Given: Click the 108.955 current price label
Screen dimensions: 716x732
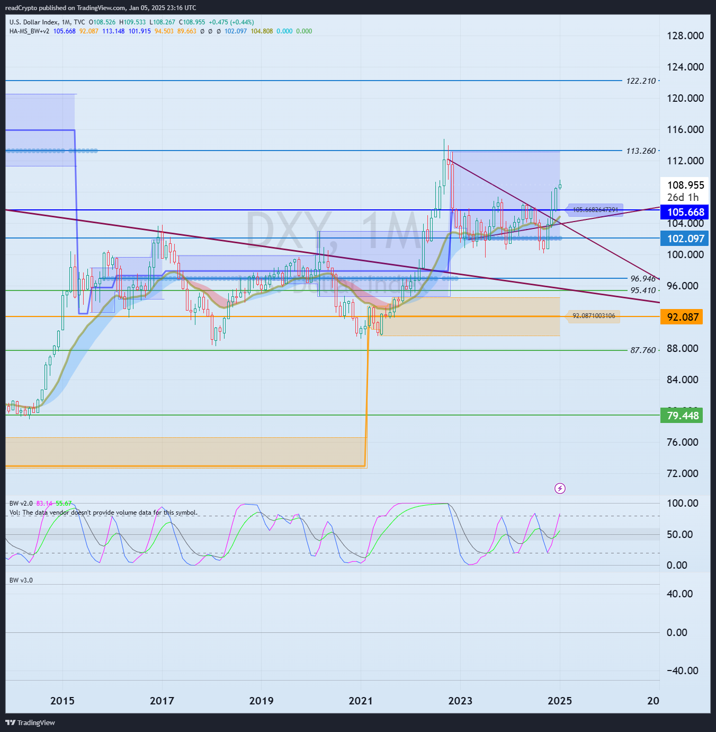Looking at the screenshot, I should click(x=686, y=185).
